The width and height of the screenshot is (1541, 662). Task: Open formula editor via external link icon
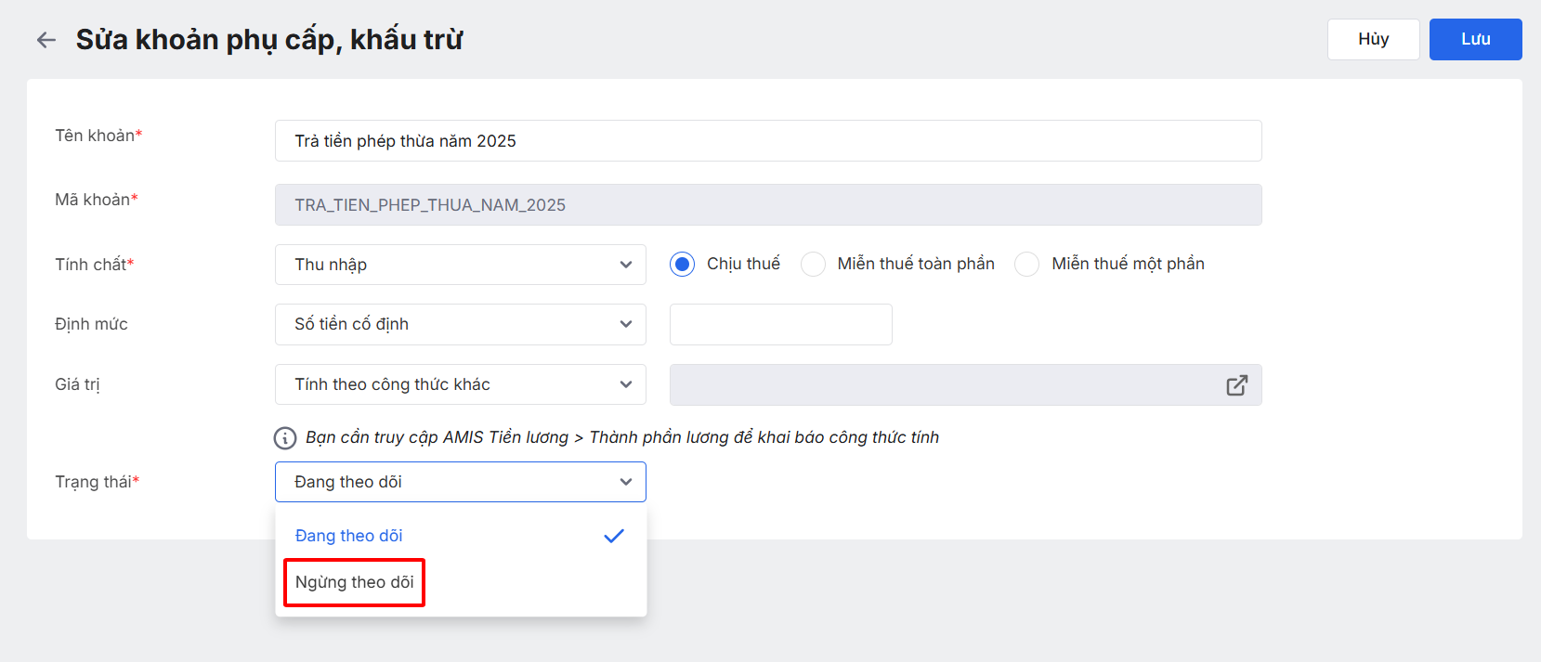click(x=1236, y=385)
